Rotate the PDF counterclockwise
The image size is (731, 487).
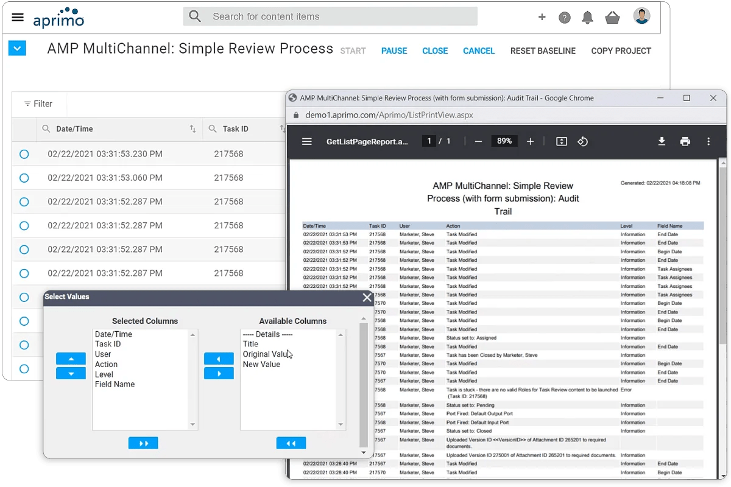click(582, 141)
